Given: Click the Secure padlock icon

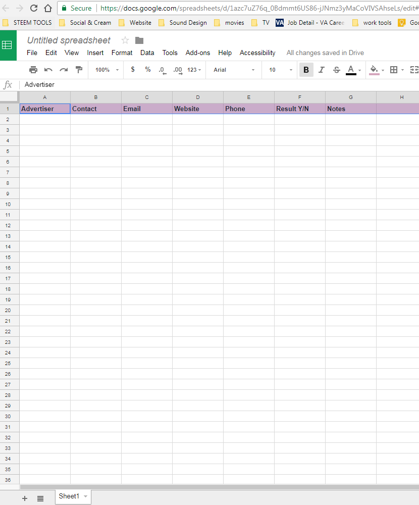Looking at the screenshot, I should [x=64, y=8].
